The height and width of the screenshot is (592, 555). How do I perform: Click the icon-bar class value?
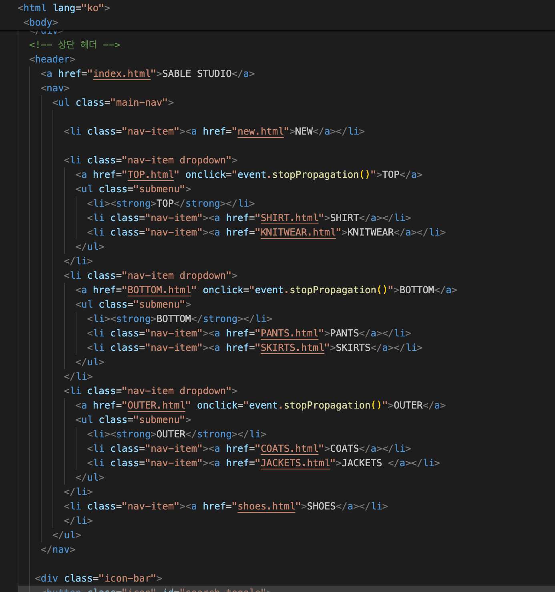click(127, 578)
